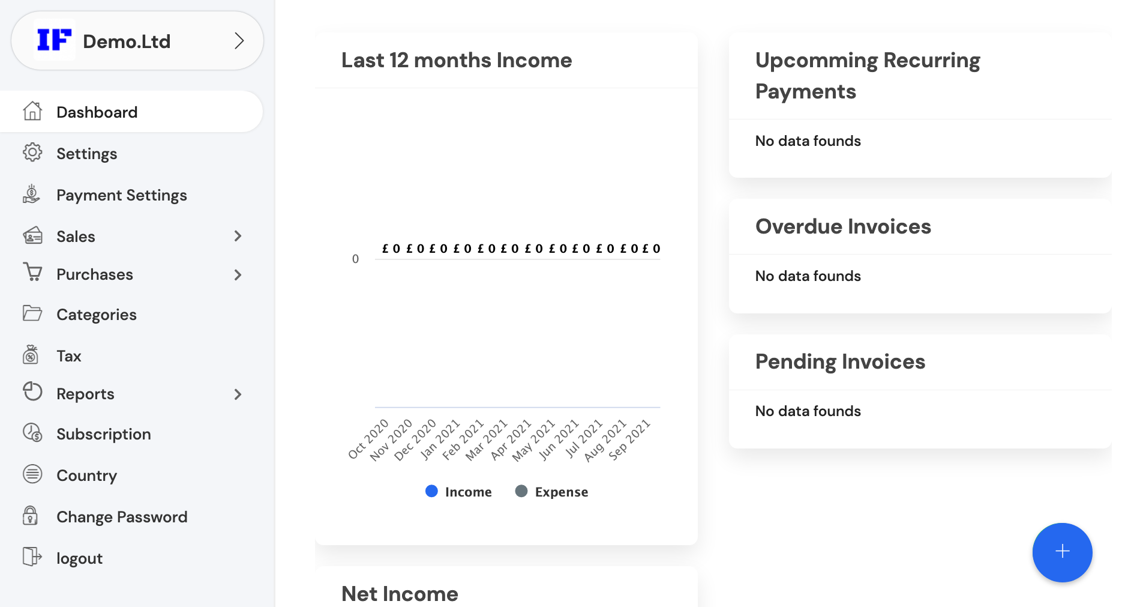This screenshot has width=1143, height=607.
Task: Click the logout door icon
Action: tap(33, 557)
